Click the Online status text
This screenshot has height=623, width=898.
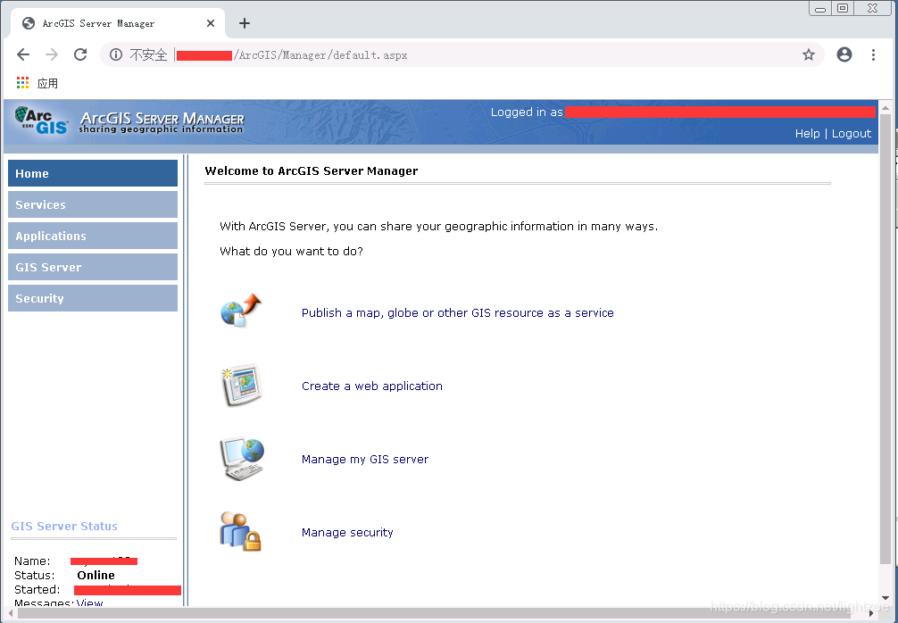coord(96,575)
